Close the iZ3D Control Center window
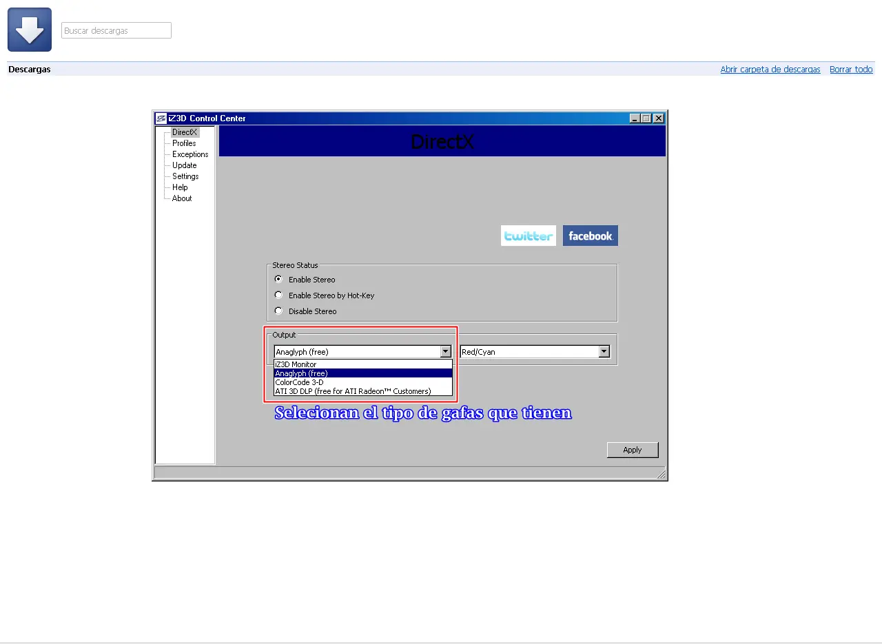 (659, 118)
